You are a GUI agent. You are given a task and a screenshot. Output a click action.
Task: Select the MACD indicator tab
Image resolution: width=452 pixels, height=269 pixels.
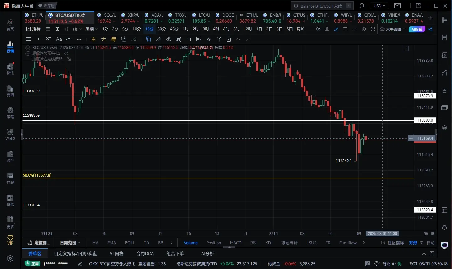(236, 243)
